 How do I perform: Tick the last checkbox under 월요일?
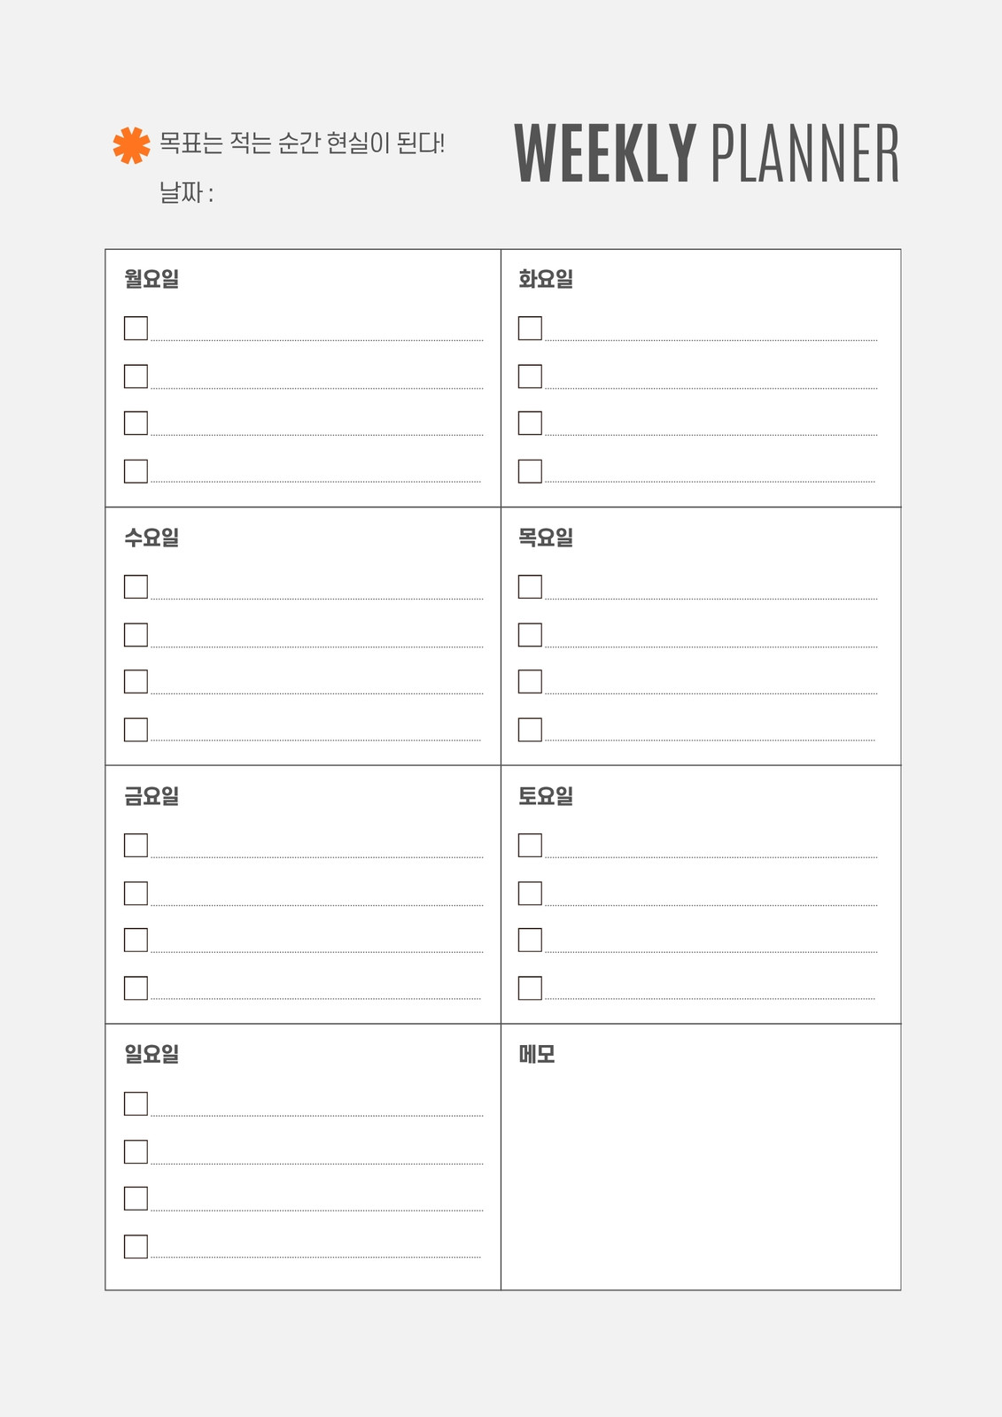pos(136,471)
